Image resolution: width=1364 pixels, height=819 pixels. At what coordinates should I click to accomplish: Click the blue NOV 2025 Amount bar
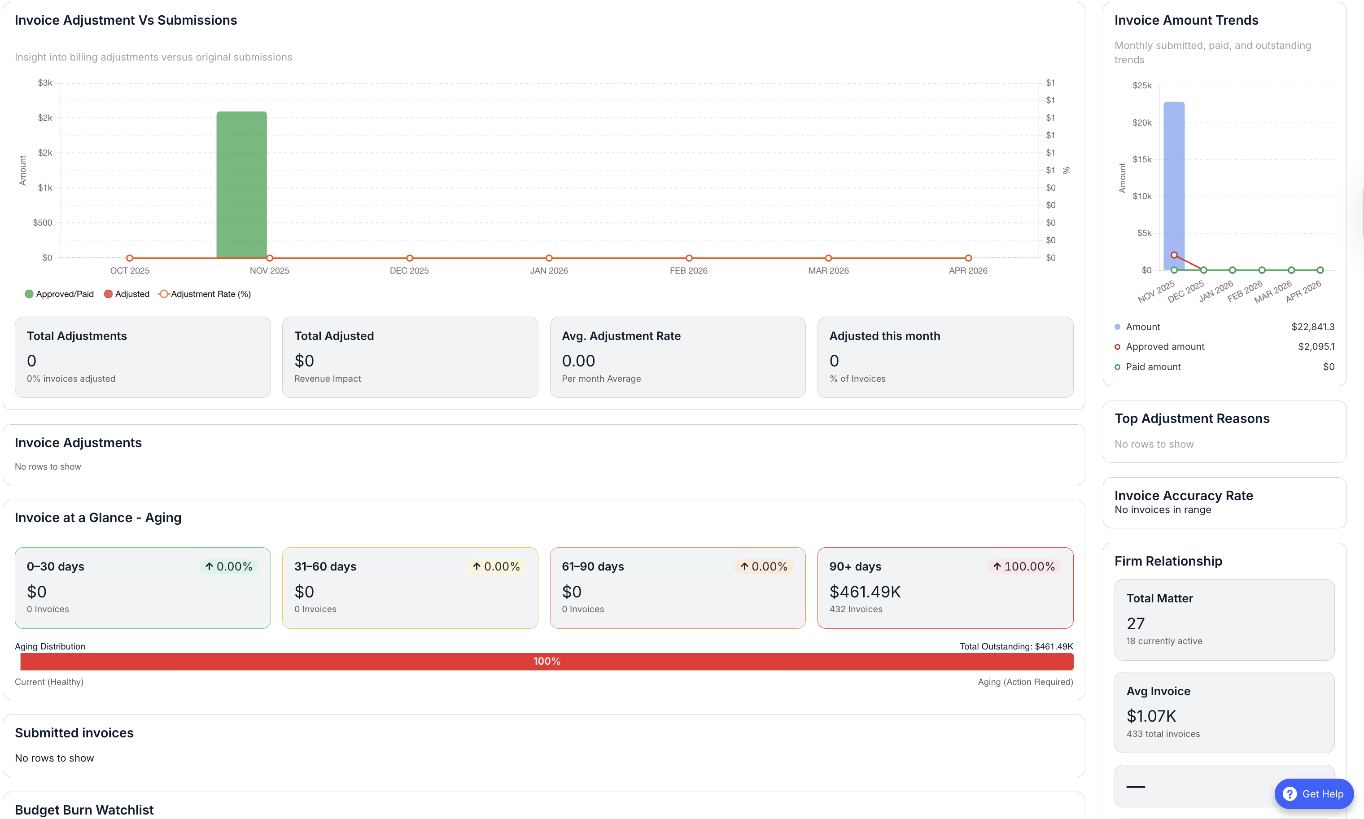pyautogui.click(x=1174, y=182)
